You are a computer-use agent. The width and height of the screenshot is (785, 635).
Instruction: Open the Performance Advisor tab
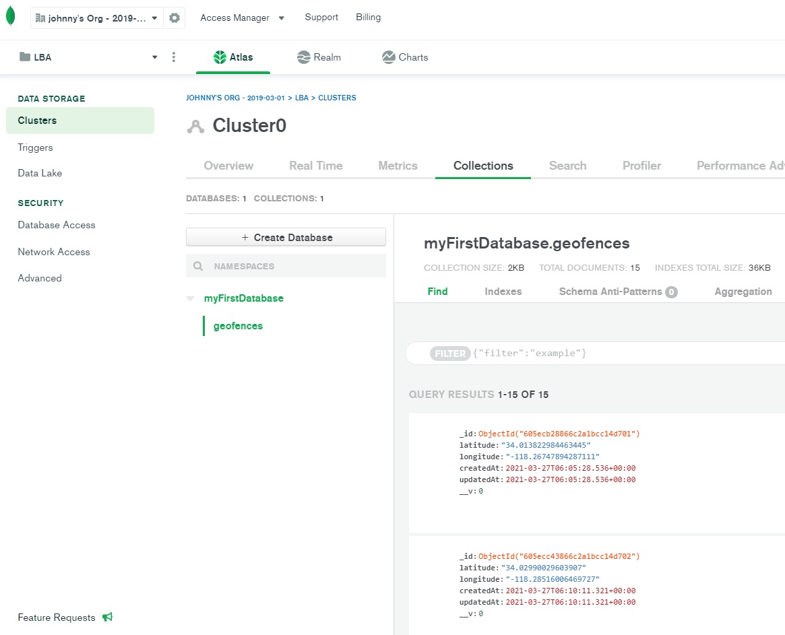(x=741, y=166)
